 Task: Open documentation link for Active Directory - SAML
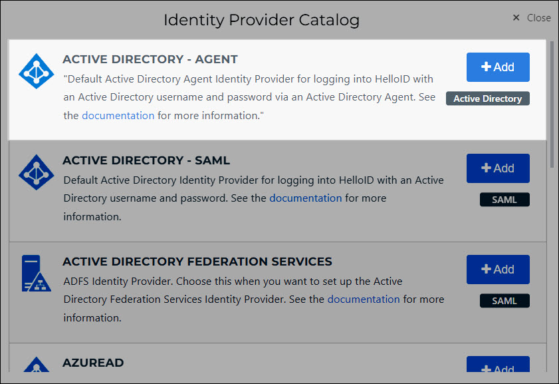pyautogui.click(x=306, y=198)
